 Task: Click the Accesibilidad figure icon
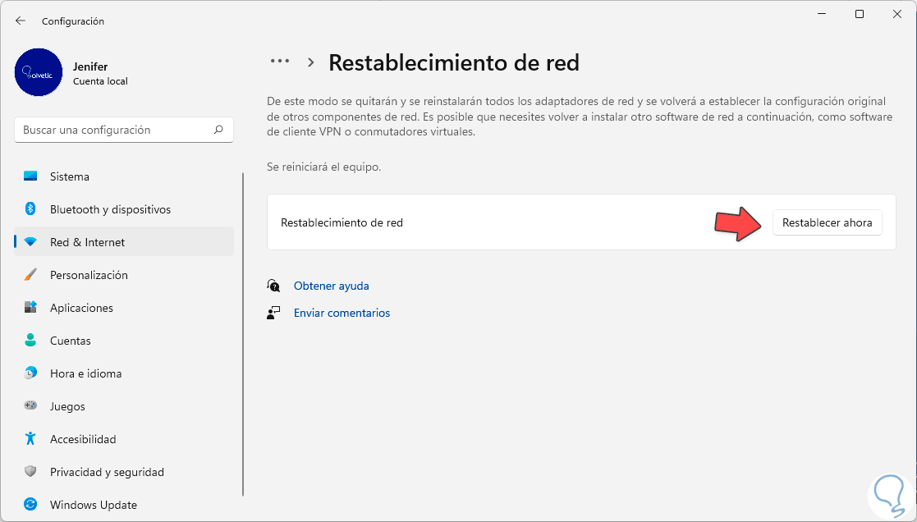(x=30, y=439)
